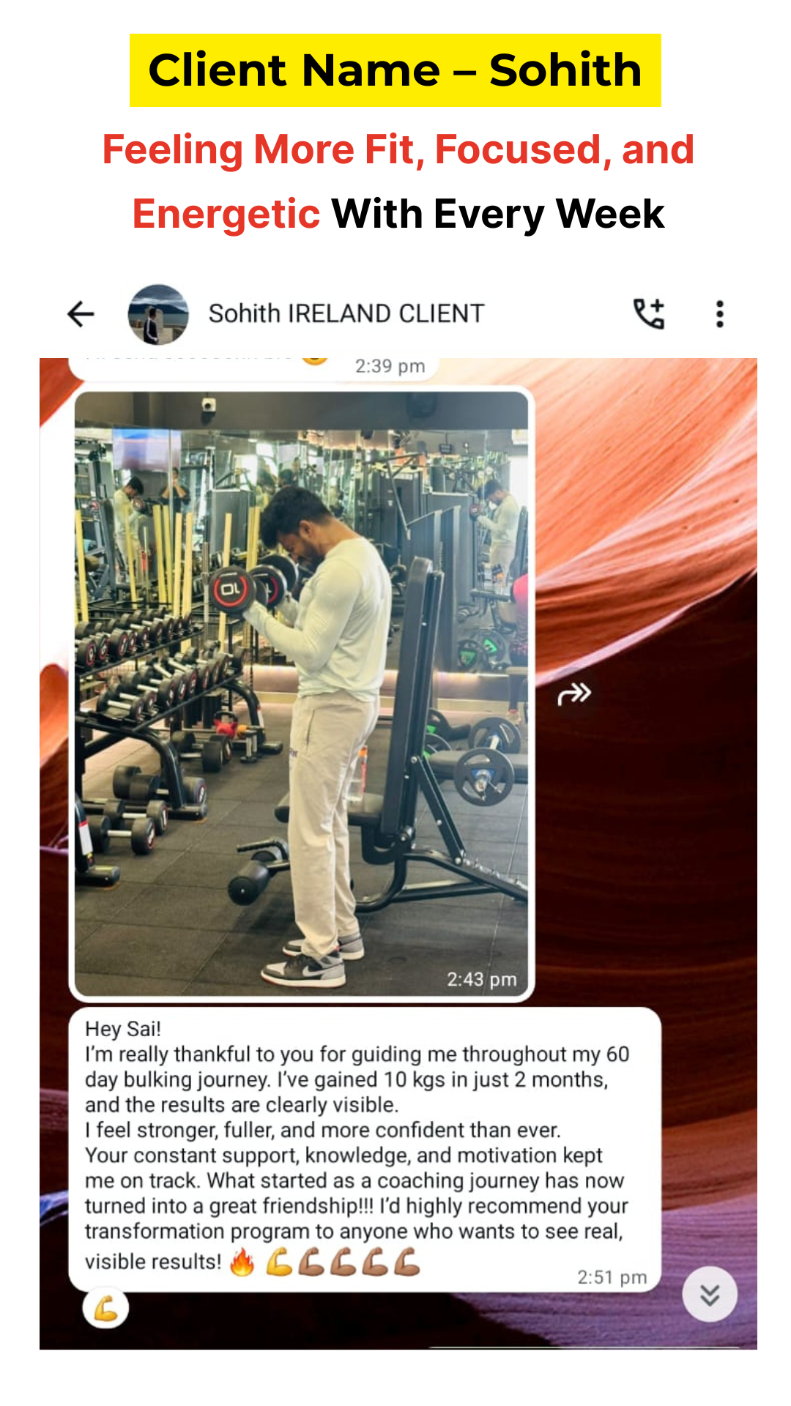Tap the last brown bicep emoji in message
The image size is (791, 1406).
407,1262
